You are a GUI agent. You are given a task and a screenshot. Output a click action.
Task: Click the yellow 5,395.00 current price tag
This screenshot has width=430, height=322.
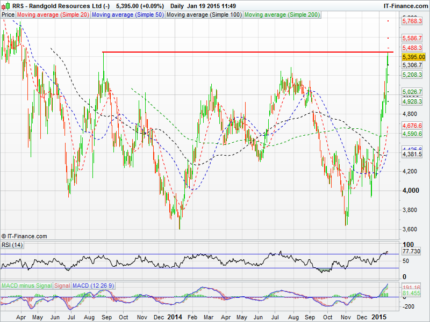coord(413,57)
